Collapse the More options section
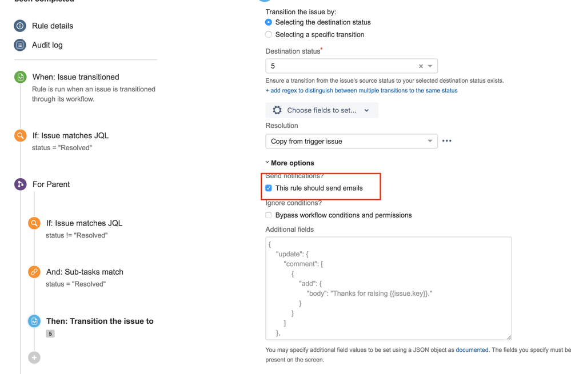571x374 pixels. pos(290,163)
